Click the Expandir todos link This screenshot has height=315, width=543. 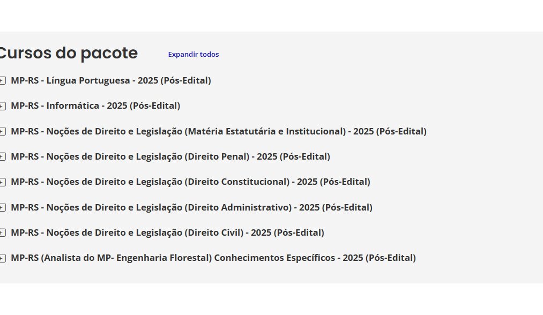193,55
